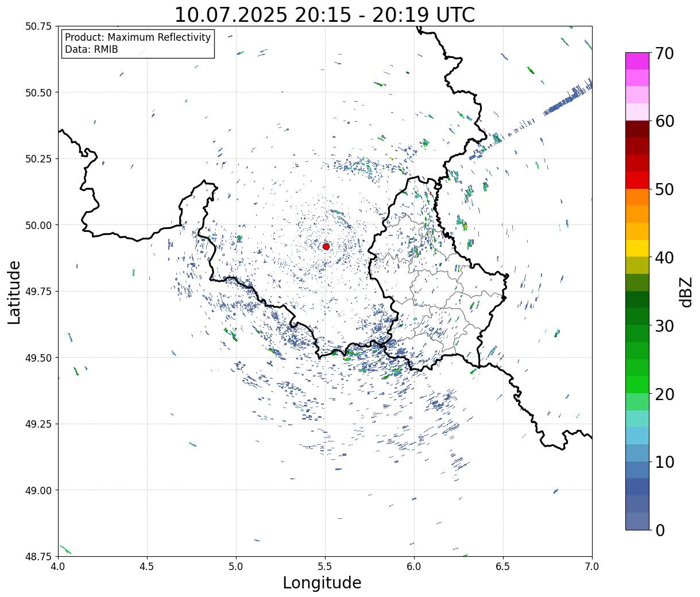Image resolution: width=700 pixels, height=597 pixels.
Task: Click the longitude tick label 5.5
Action: [x=325, y=566]
